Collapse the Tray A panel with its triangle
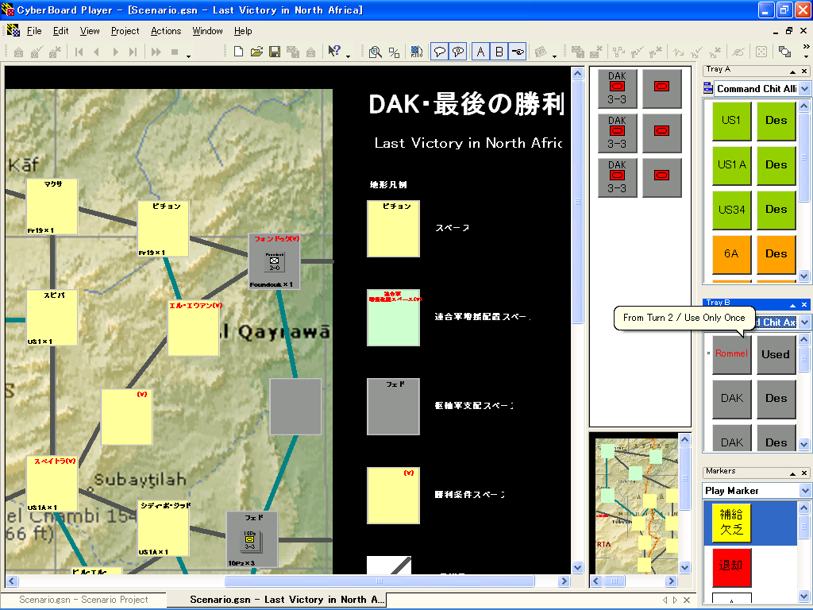This screenshot has height=610, width=813. click(793, 71)
